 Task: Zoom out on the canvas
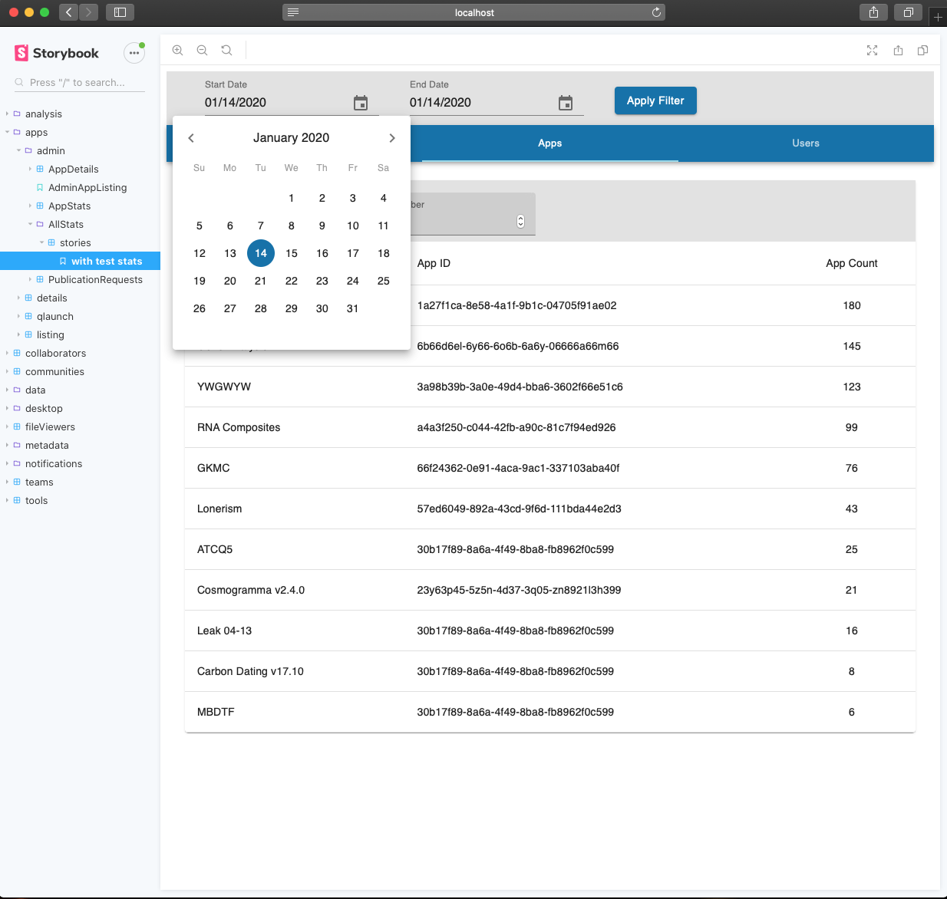(x=202, y=50)
